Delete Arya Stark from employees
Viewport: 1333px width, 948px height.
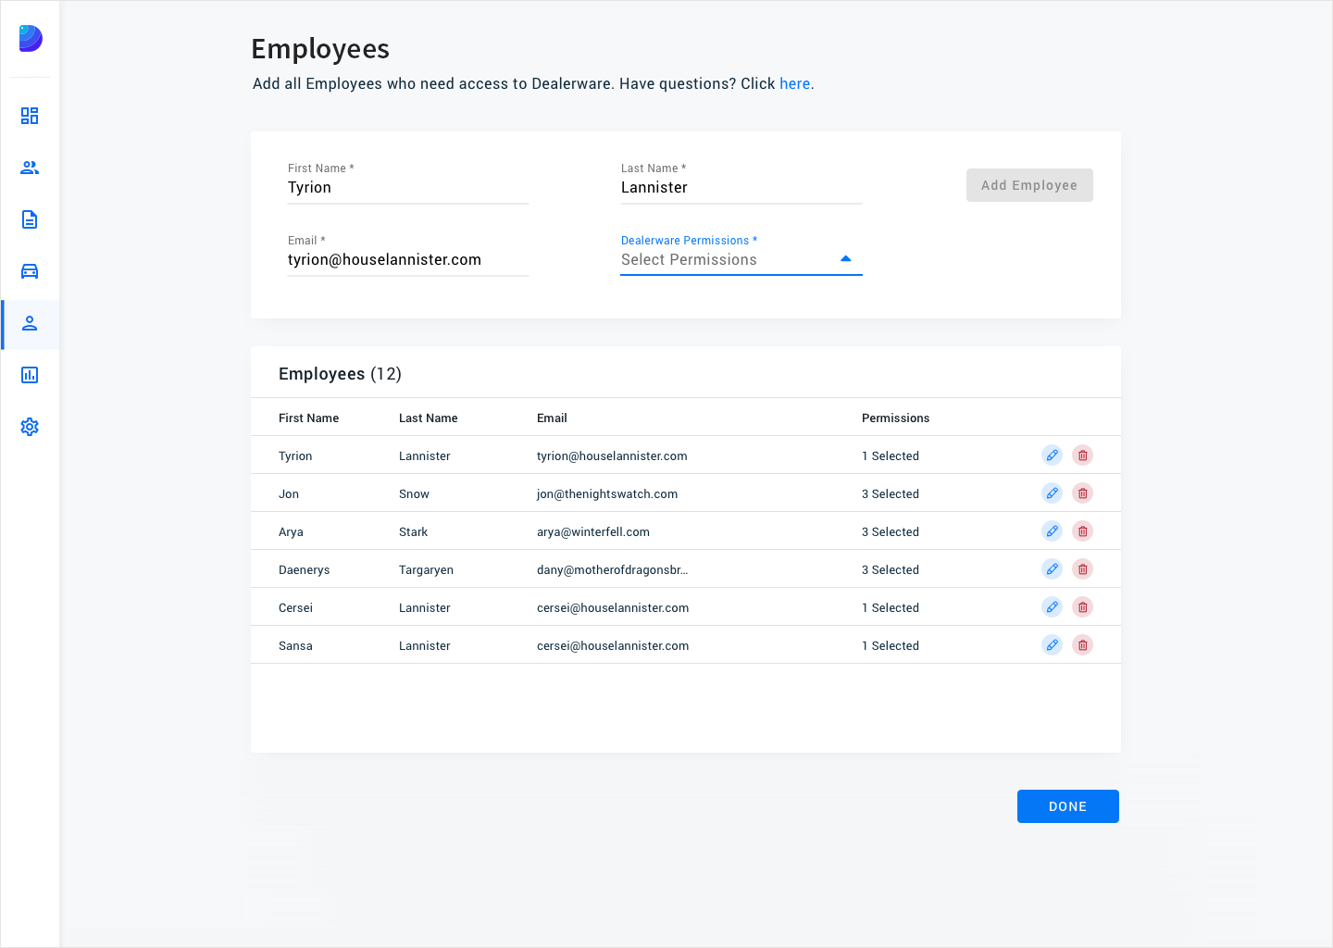pyautogui.click(x=1082, y=531)
